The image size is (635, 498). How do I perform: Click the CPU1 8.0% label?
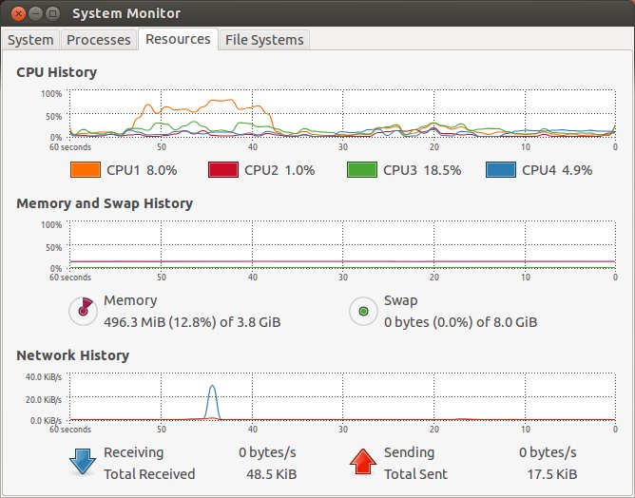click(x=142, y=170)
